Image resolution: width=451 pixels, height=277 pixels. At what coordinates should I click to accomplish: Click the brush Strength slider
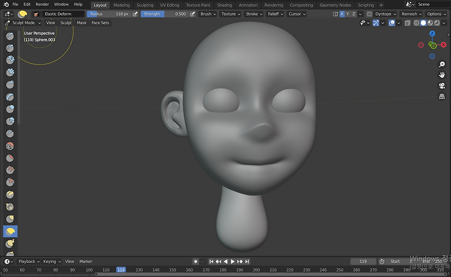(x=164, y=14)
